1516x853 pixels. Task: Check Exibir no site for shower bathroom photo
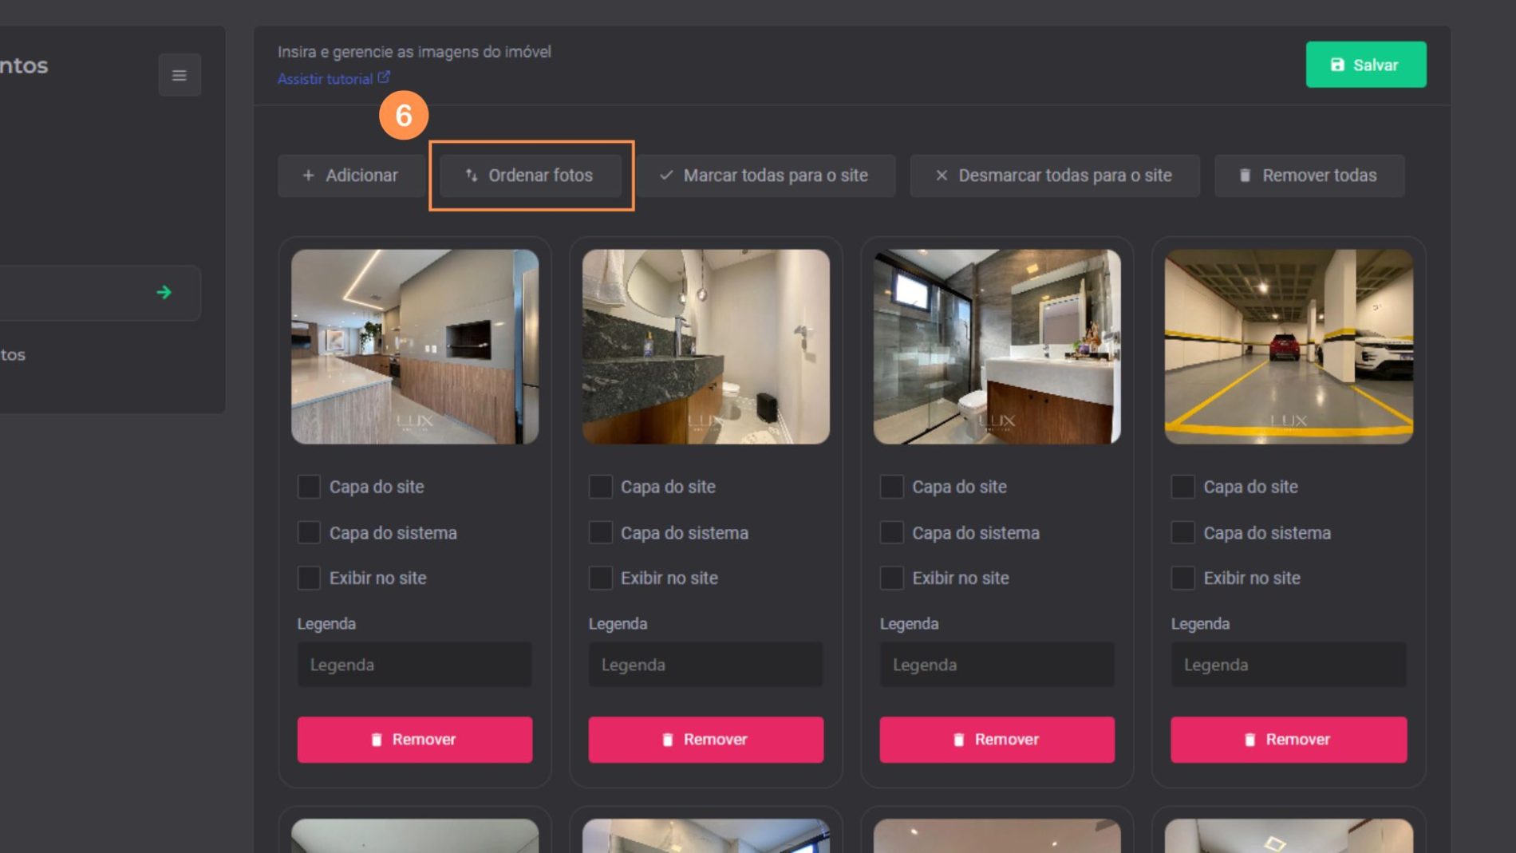891,578
